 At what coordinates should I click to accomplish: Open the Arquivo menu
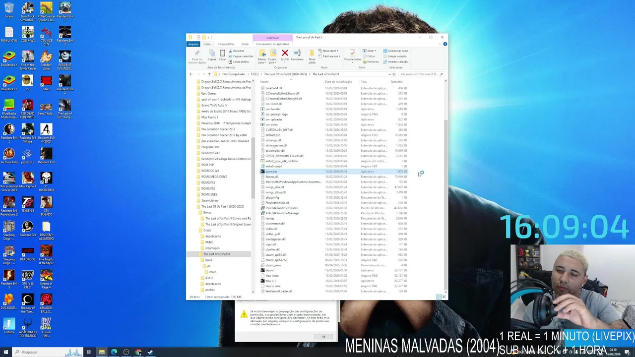(x=193, y=44)
